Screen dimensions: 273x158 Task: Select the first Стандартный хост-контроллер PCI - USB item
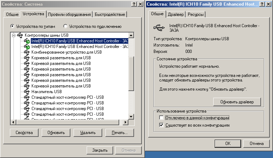point(68,97)
